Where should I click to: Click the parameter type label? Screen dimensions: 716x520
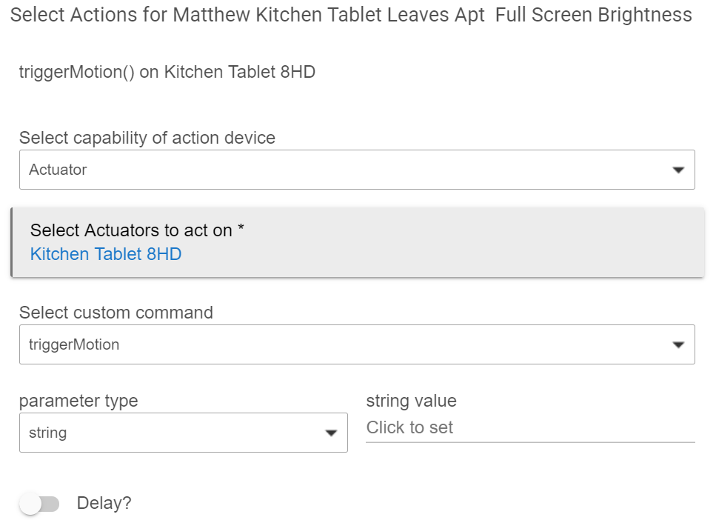[78, 401]
